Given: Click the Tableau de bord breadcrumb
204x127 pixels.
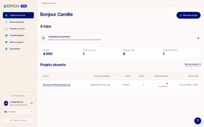Looking at the screenshot, I should 49,3.
